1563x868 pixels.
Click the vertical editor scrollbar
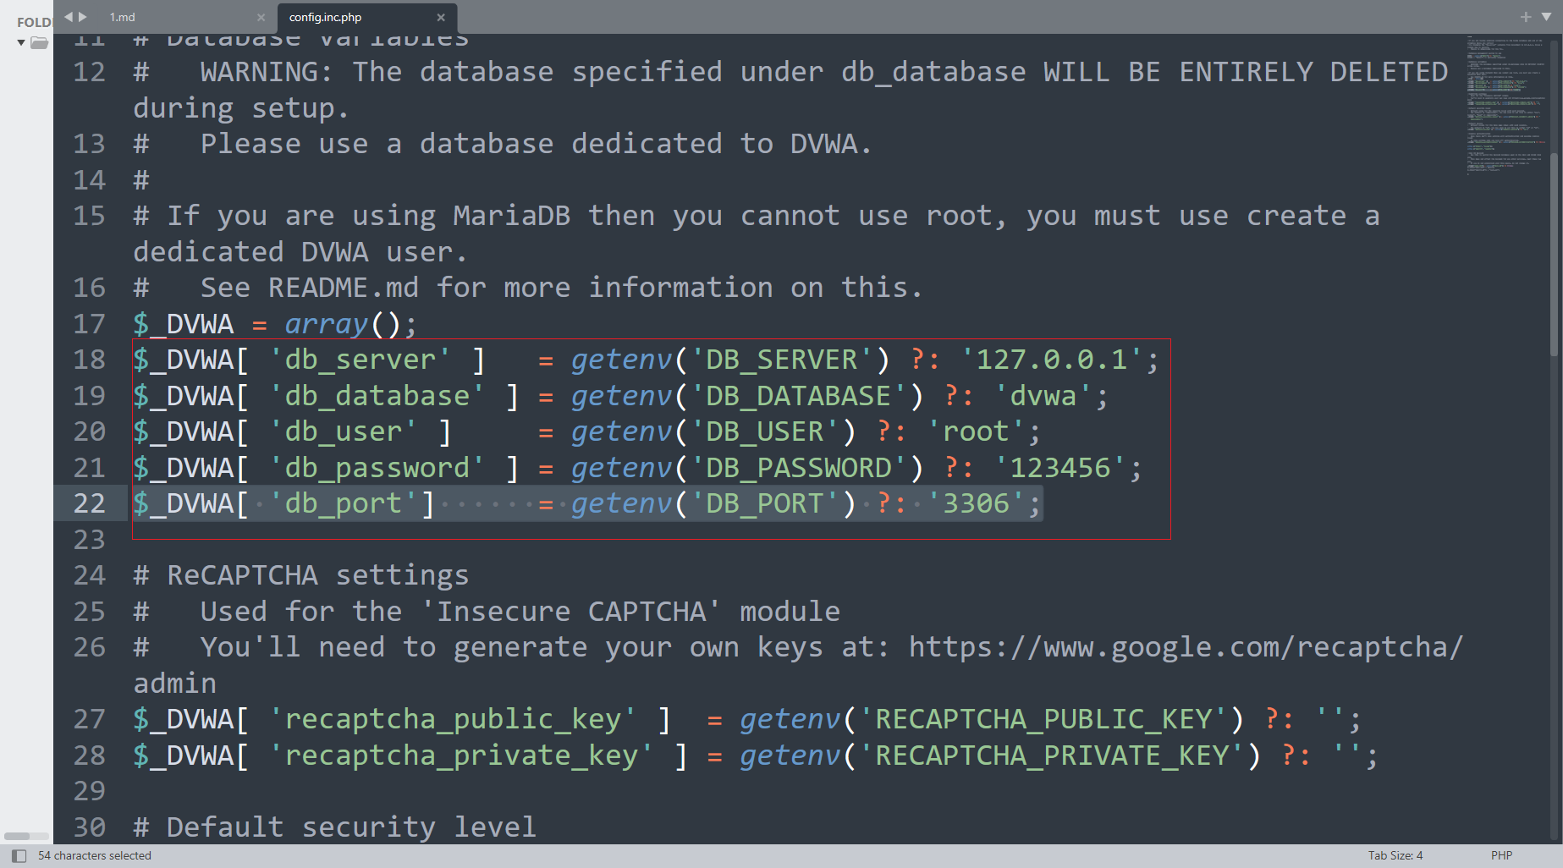pos(1555,198)
